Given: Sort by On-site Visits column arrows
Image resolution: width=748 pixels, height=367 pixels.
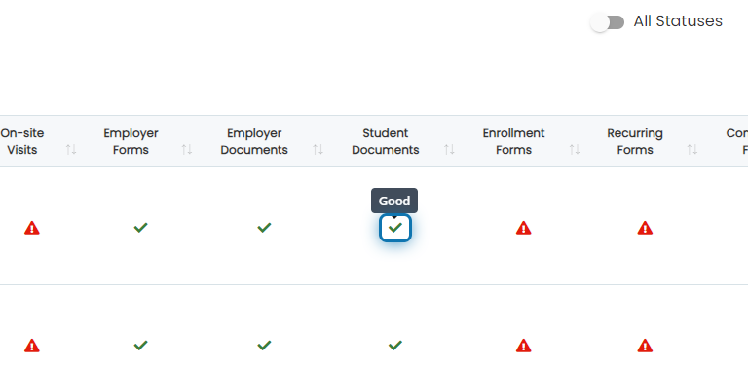Looking at the screenshot, I should [x=71, y=150].
